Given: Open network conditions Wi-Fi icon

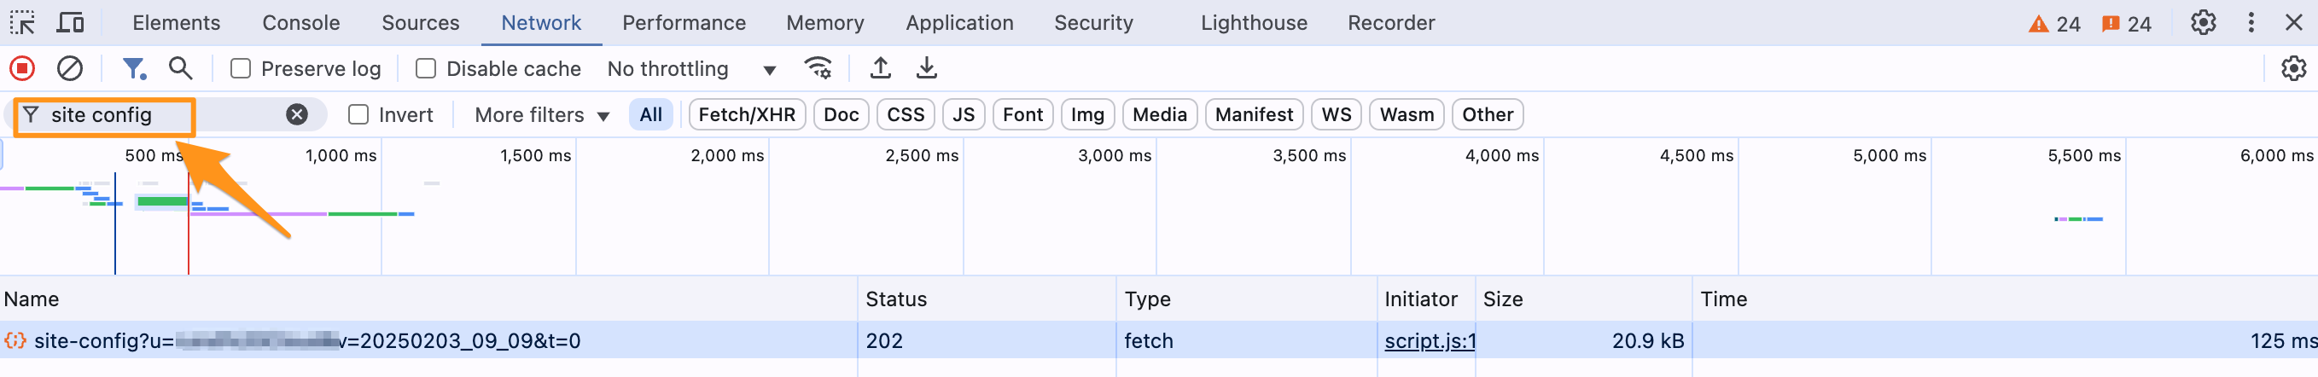Looking at the screenshot, I should click(818, 68).
